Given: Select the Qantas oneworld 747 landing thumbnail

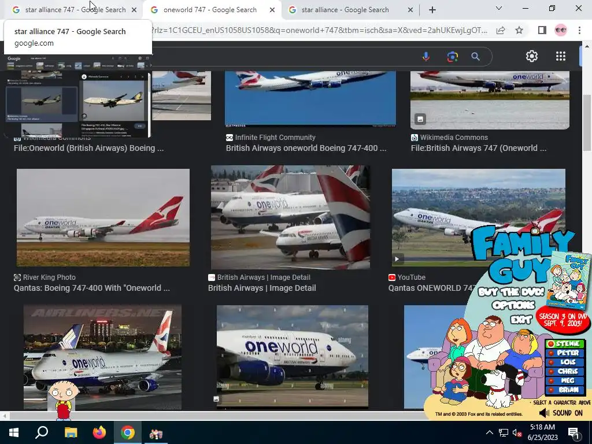Looking at the screenshot, I should pos(103,217).
